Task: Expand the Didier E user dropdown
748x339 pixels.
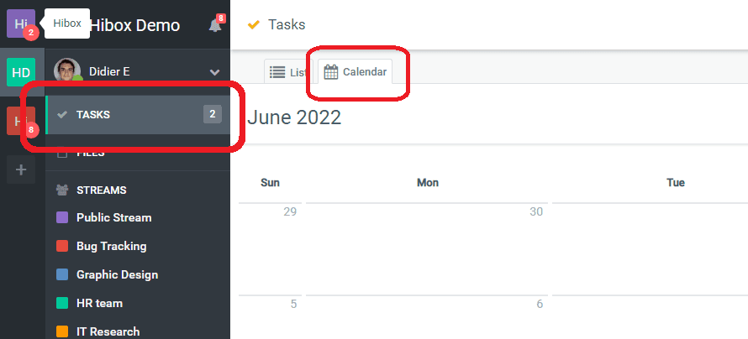Action: click(215, 72)
